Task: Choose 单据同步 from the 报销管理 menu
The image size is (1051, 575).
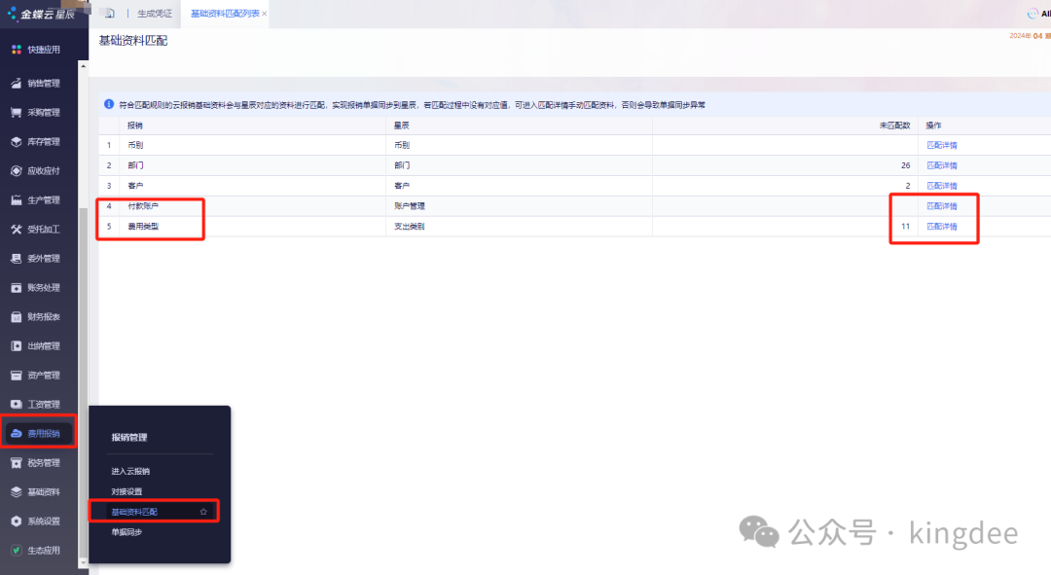Action: coord(126,532)
